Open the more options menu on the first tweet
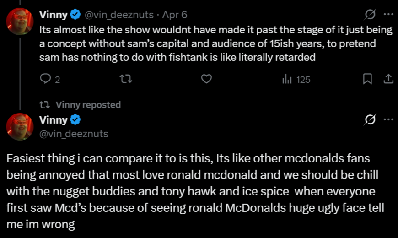 click(388, 15)
